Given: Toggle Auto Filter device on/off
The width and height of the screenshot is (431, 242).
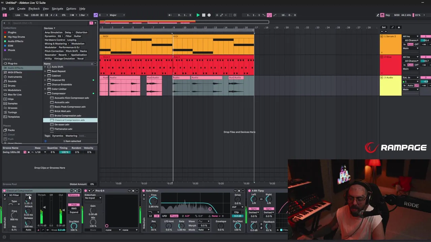Looking at the screenshot, I should [x=143, y=191].
